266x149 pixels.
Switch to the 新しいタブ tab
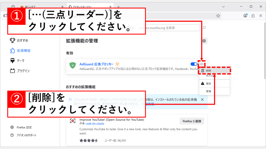pos(42,7)
